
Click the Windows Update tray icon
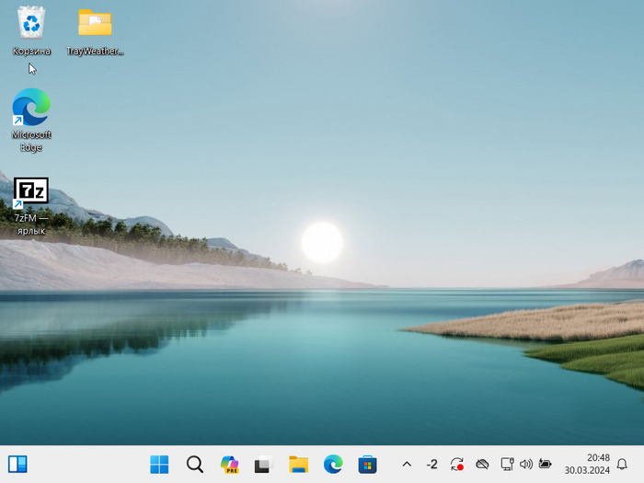click(457, 465)
